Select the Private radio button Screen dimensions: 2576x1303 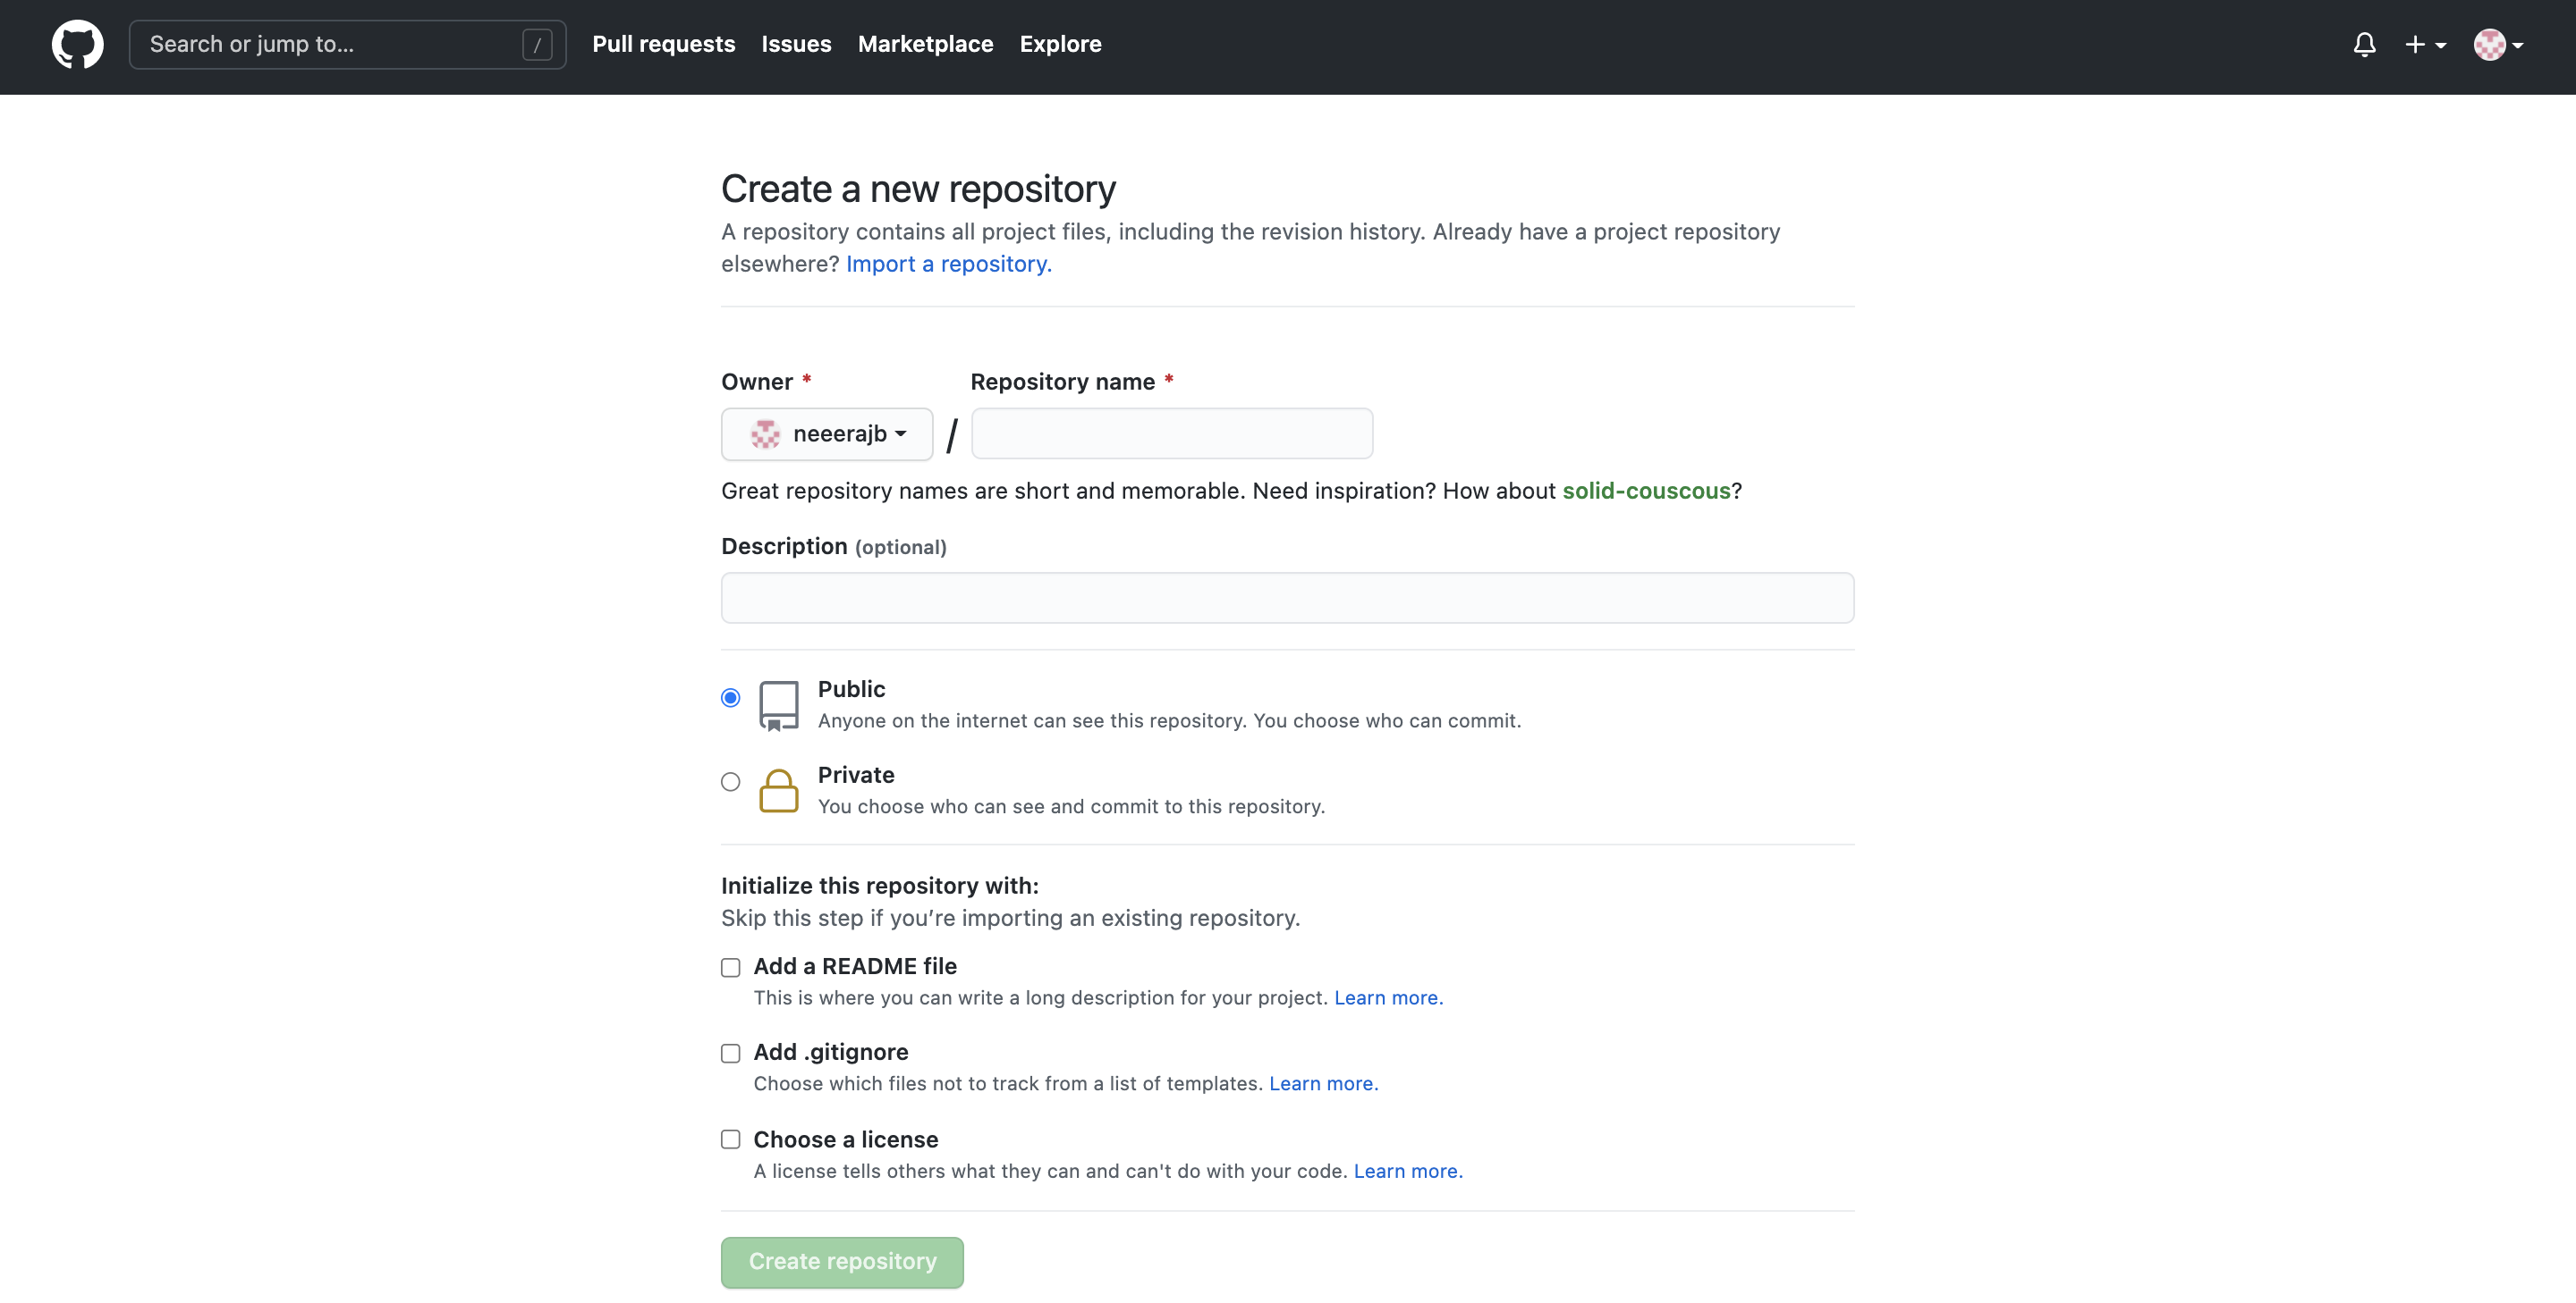tap(731, 781)
